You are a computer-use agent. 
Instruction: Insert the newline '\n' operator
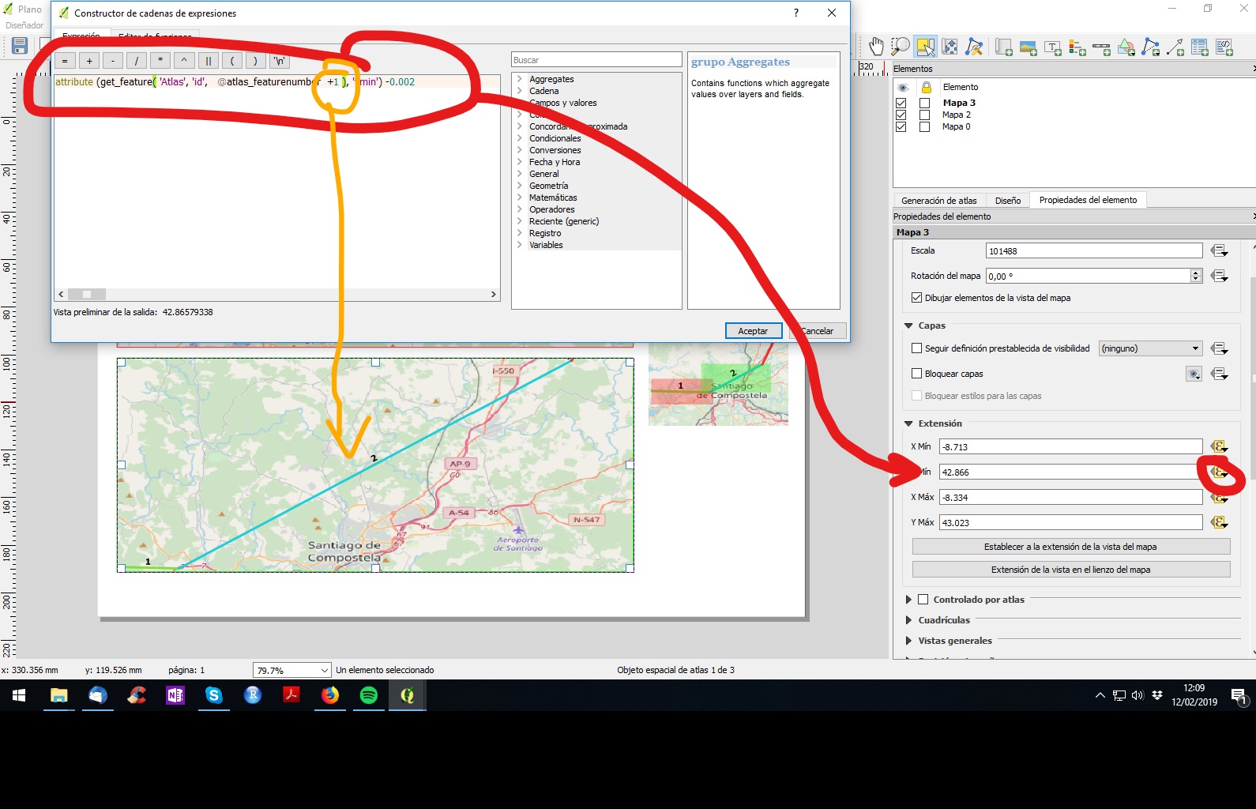click(280, 61)
